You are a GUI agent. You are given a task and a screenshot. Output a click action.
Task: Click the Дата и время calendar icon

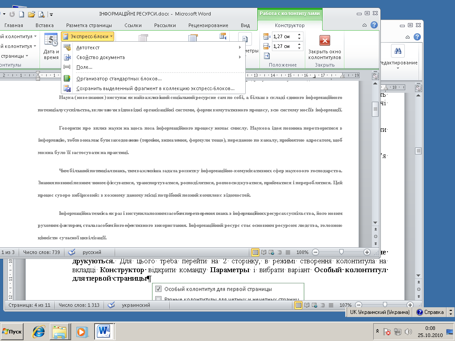point(51,40)
